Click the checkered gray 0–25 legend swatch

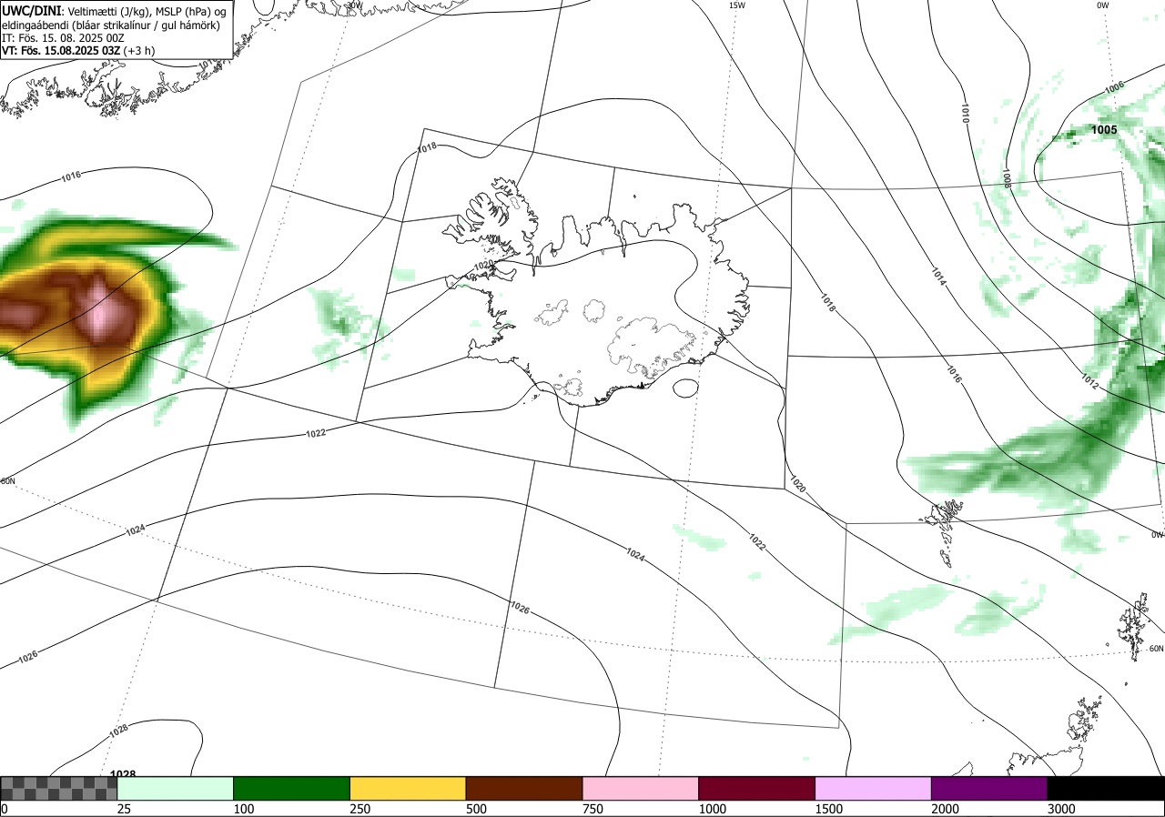(58, 788)
